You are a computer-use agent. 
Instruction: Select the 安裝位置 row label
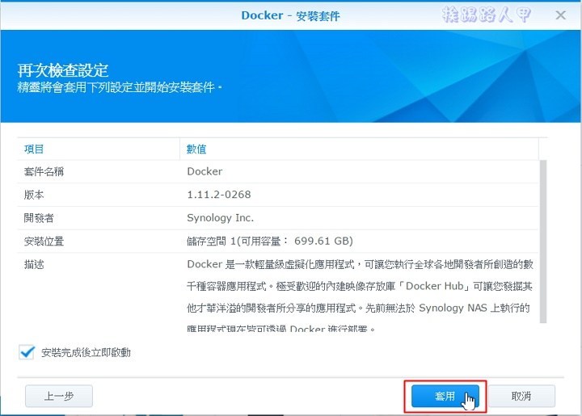[x=44, y=242]
